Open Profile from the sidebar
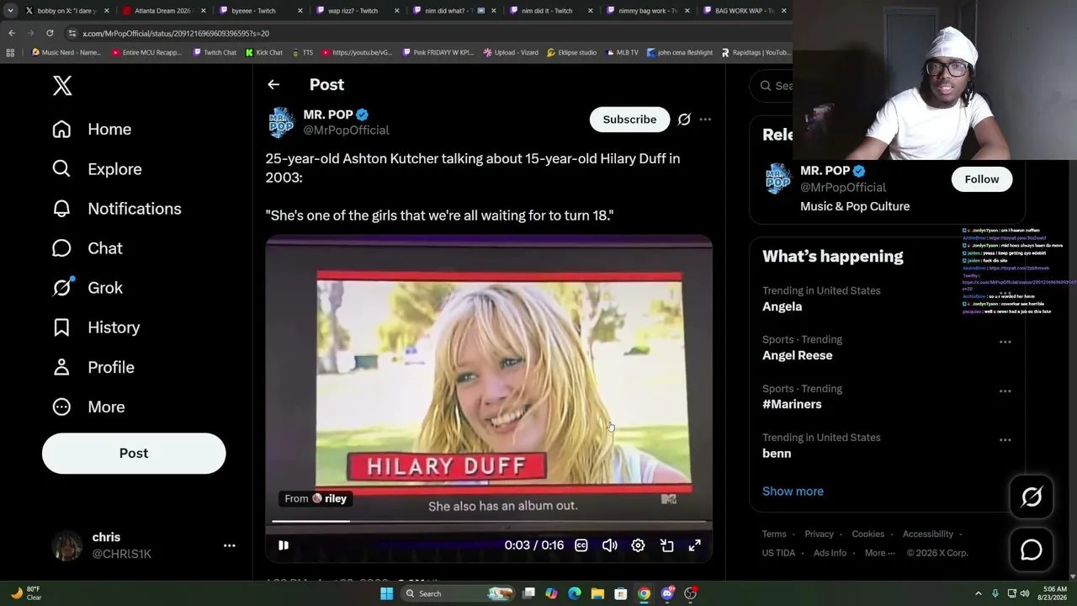This screenshot has height=606, width=1077. (x=93, y=367)
